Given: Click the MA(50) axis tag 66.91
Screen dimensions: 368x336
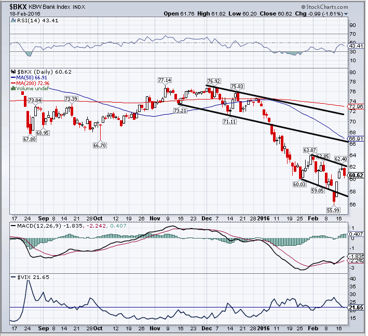Looking at the screenshot, I should (x=356, y=138).
